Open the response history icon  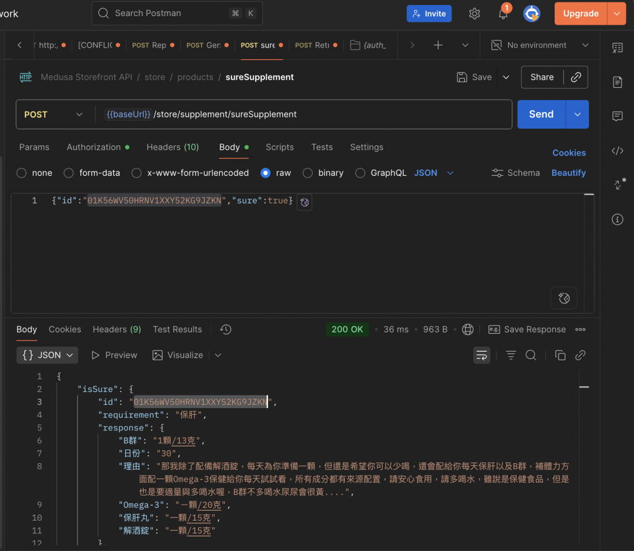[x=225, y=329]
